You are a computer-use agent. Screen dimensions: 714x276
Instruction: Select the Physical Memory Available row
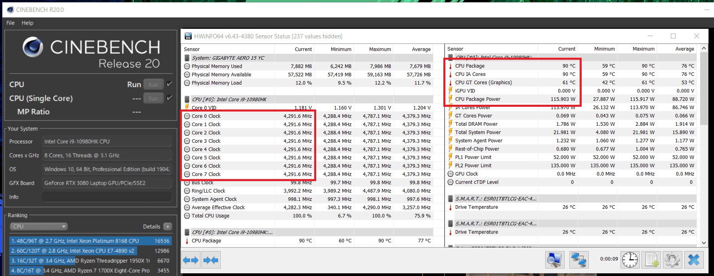[307, 75]
